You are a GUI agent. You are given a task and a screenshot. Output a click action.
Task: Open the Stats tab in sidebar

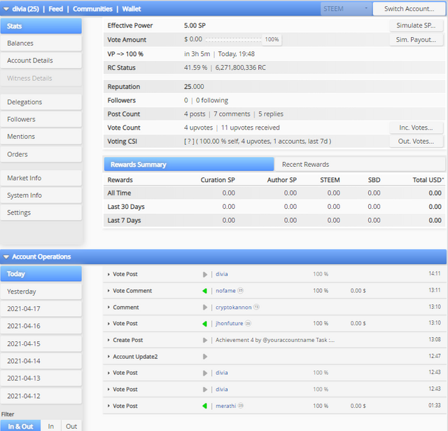coord(41,26)
